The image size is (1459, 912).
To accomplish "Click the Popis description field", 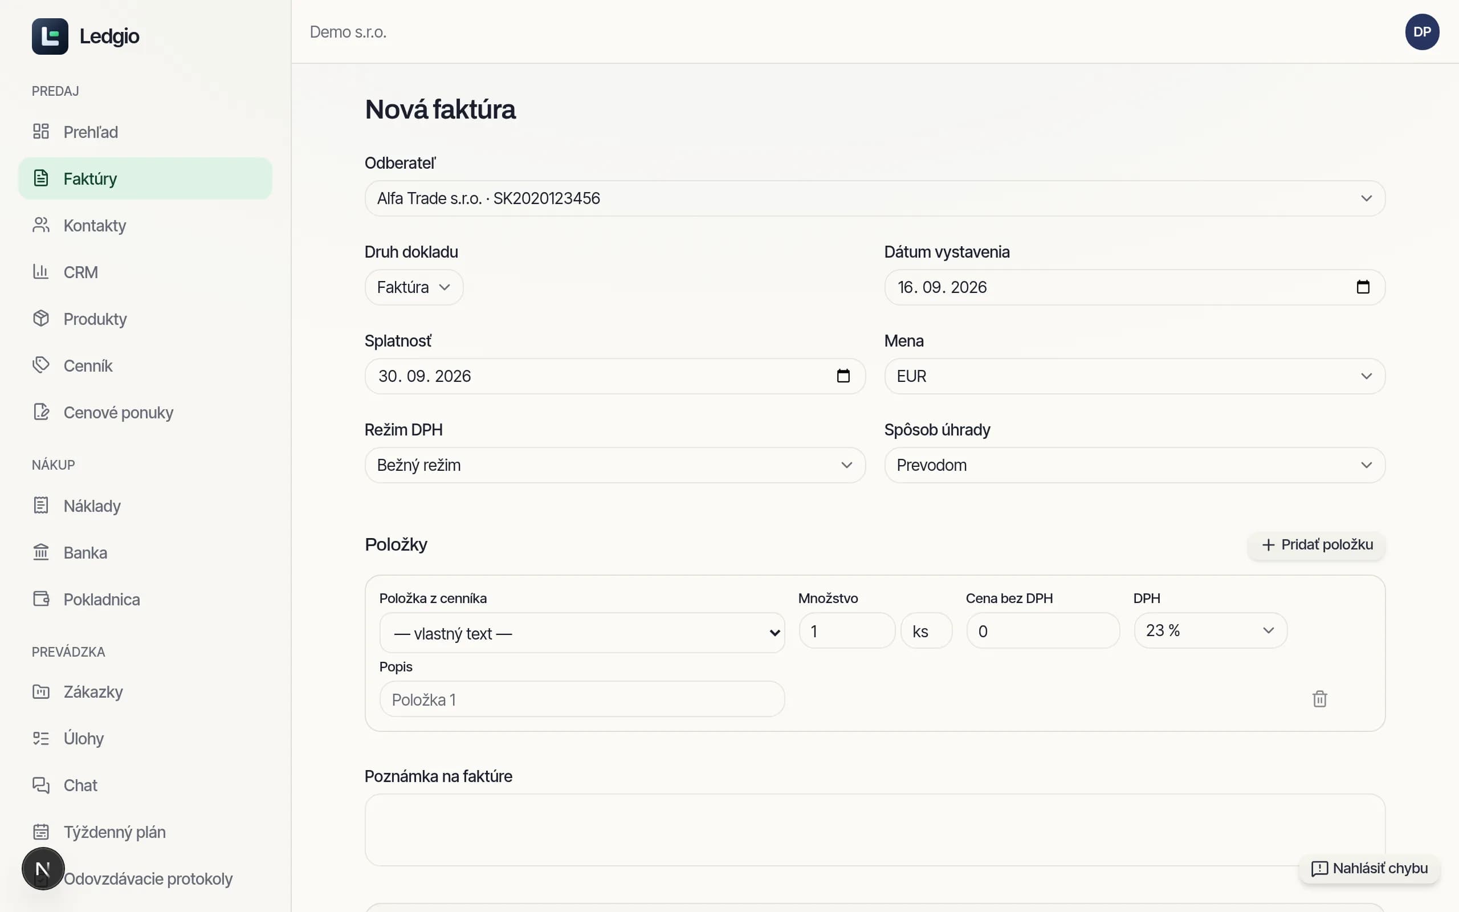I will pos(582,699).
